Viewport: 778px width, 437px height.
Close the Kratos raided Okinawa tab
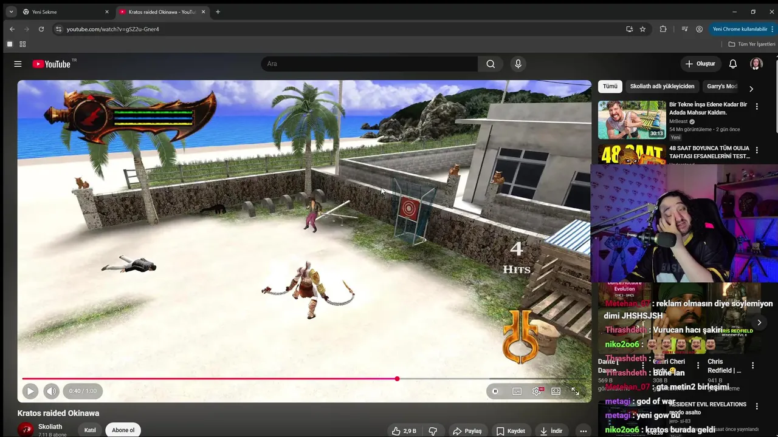tap(203, 12)
